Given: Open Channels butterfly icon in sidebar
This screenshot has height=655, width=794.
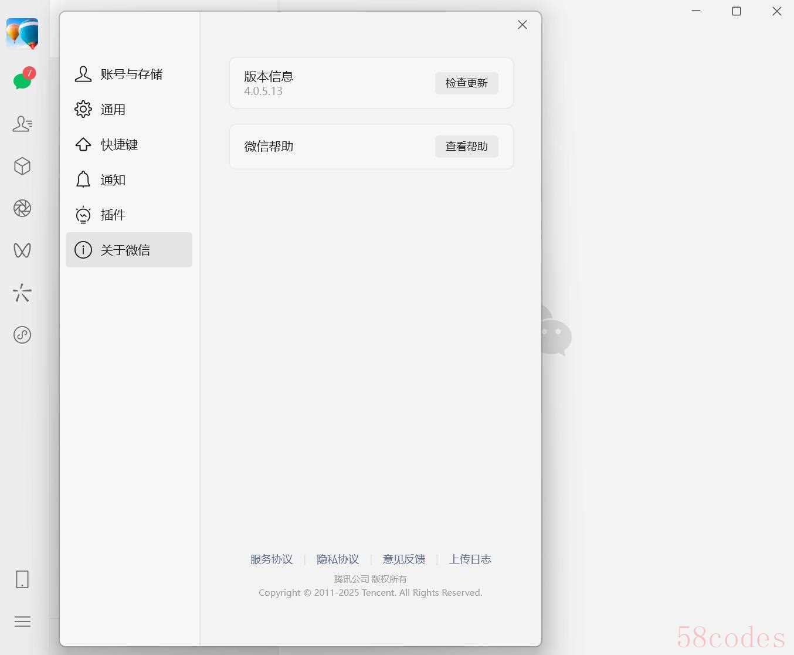Looking at the screenshot, I should click(x=22, y=250).
